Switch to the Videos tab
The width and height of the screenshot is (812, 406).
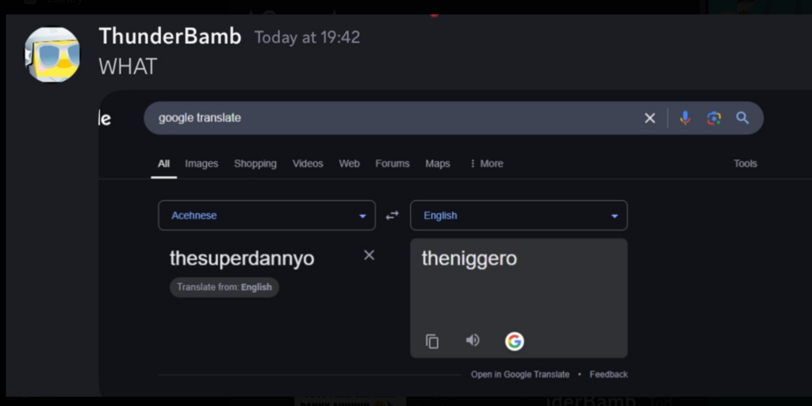tap(308, 163)
